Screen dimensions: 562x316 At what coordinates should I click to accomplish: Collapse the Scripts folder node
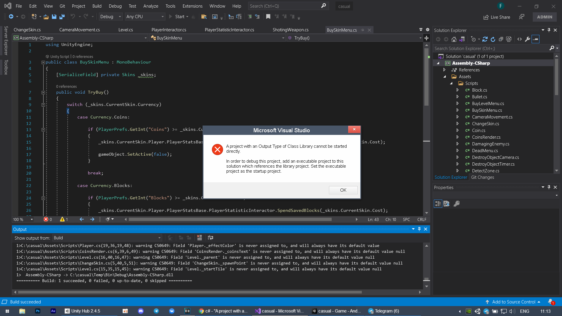coord(451,83)
